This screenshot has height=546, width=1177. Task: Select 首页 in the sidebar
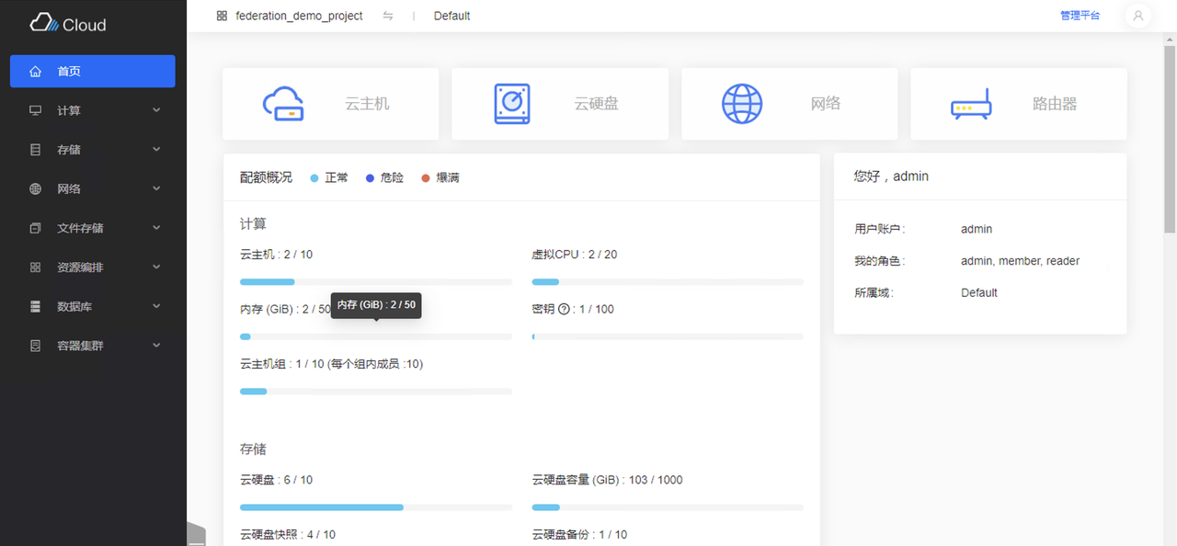click(92, 71)
